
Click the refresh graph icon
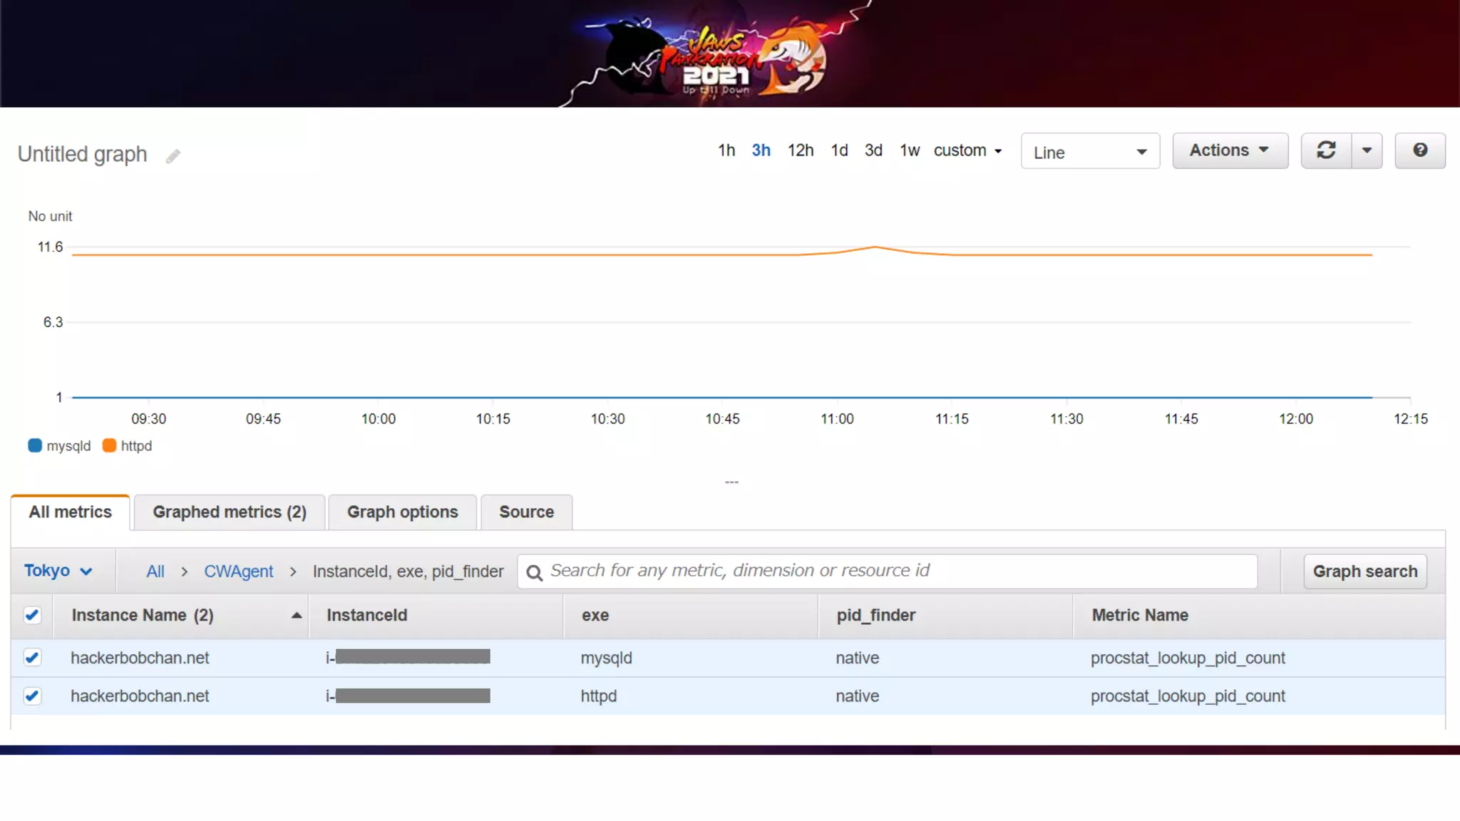(x=1326, y=150)
